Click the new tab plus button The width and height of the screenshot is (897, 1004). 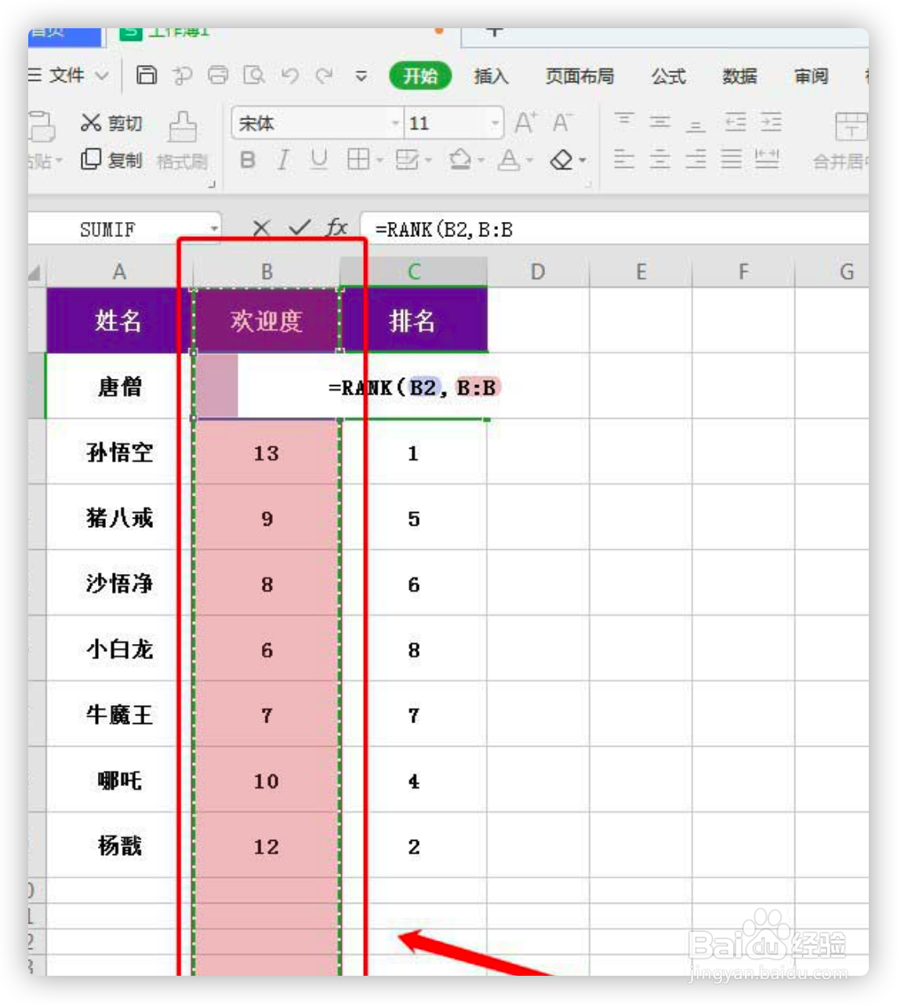494,32
